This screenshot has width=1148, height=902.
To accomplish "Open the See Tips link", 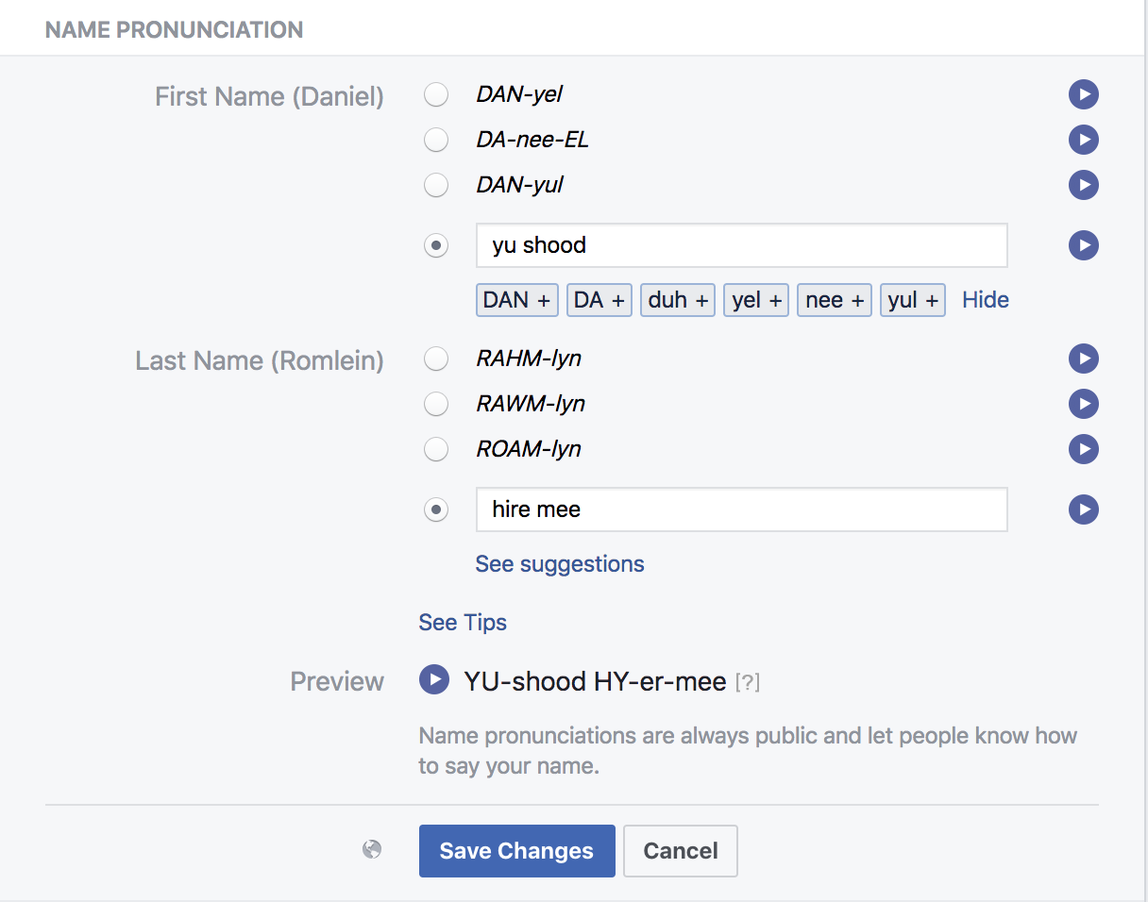I will pyautogui.click(x=463, y=623).
